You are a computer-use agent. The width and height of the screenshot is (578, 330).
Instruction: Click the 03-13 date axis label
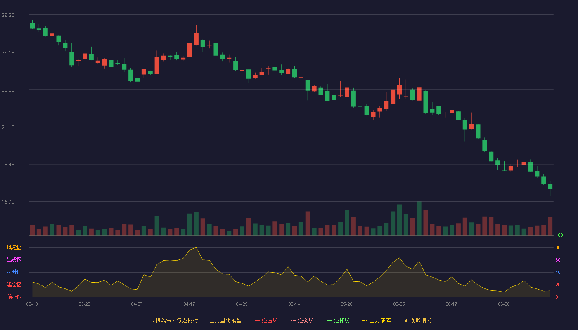point(32,304)
